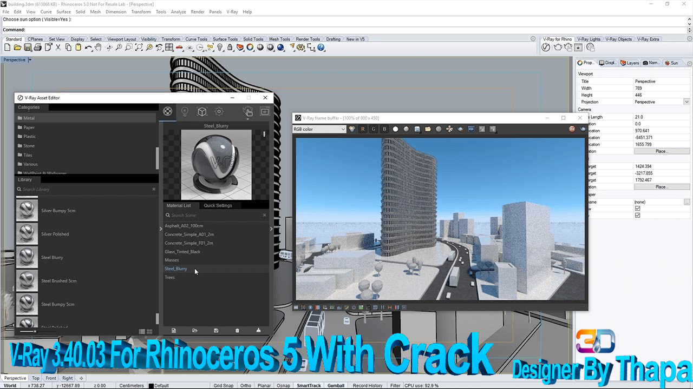Viewport: 693px width, 389px height.
Task: Switch to the Quick Settings tab
Action: (x=218, y=205)
